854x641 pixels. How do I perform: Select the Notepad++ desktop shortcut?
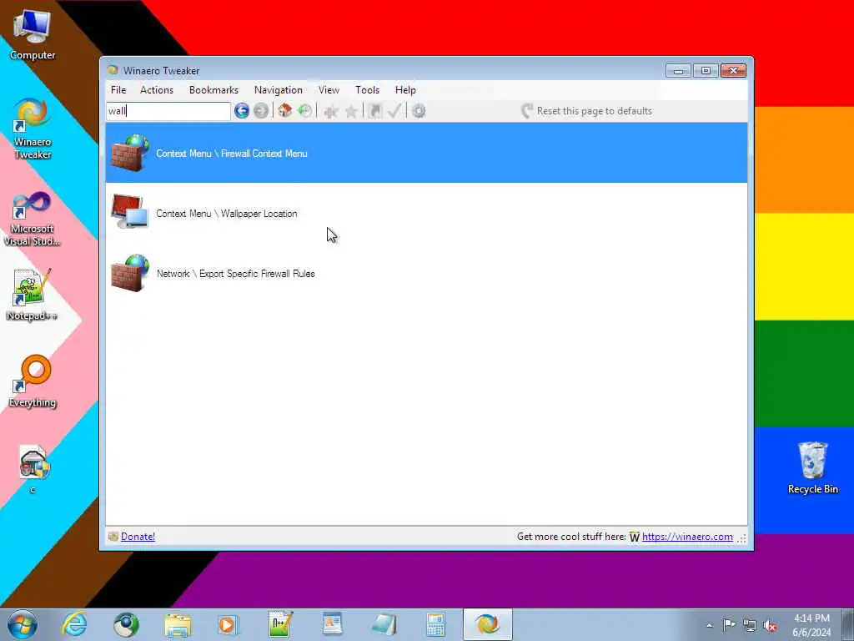point(32,295)
